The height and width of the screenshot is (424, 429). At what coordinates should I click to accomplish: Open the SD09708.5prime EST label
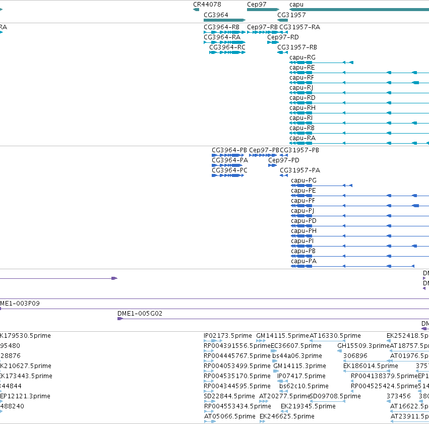pos(335,397)
